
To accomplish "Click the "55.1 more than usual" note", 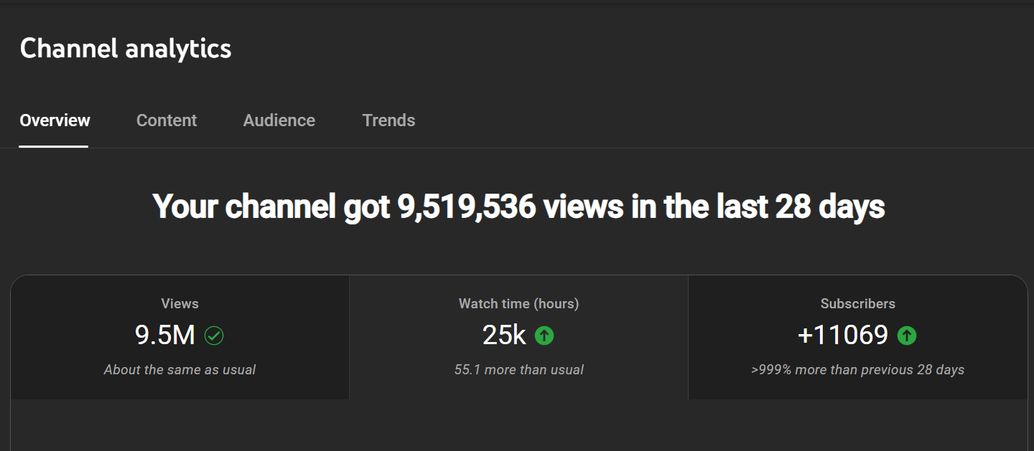I will (518, 370).
